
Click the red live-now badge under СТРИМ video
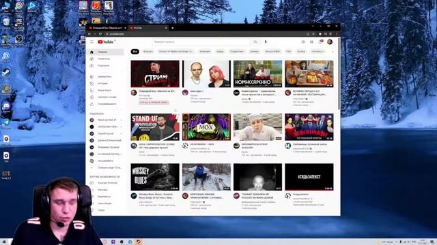click(x=154, y=102)
